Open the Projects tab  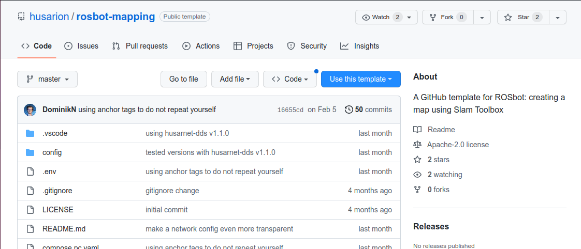pos(253,46)
